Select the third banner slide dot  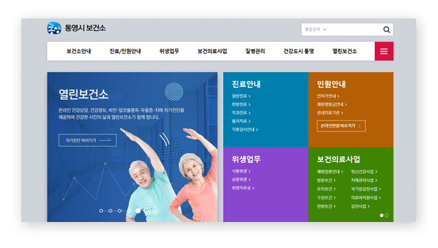(120, 211)
